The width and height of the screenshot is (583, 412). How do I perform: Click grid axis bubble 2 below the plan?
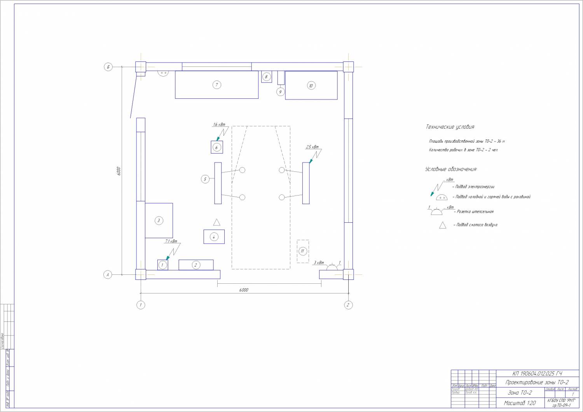[x=348, y=305]
